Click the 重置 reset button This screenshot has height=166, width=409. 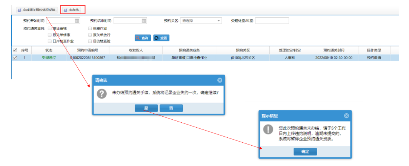[x=161, y=38]
